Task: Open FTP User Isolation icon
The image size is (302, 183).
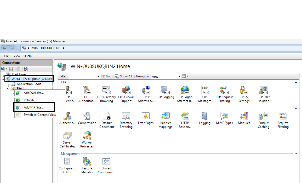Action: coord(263,91)
